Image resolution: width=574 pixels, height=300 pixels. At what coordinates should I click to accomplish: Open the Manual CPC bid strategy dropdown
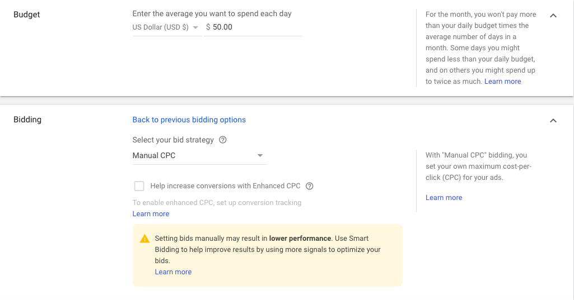click(199, 155)
